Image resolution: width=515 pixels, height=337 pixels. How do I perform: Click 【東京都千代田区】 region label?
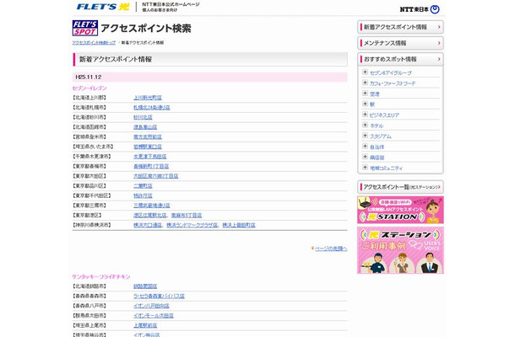(92, 196)
